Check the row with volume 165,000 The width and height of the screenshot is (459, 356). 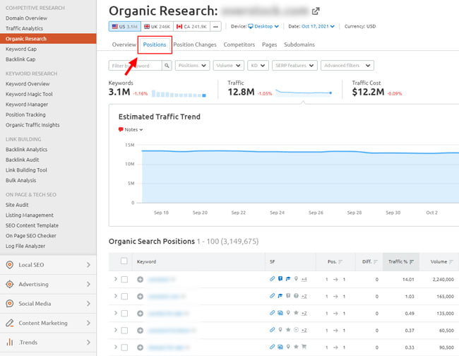pyautogui.click(x=124, y=297)
